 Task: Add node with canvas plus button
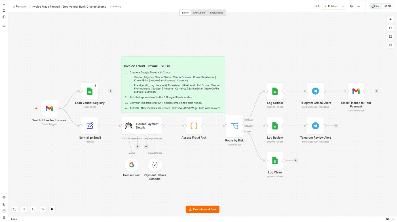click(390, 20)
